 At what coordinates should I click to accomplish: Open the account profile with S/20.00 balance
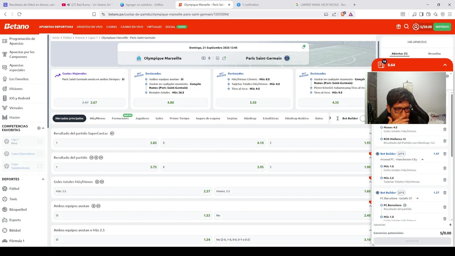pos(422,27)
